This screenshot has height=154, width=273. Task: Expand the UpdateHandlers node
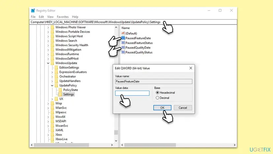click(x=52, y=81)
